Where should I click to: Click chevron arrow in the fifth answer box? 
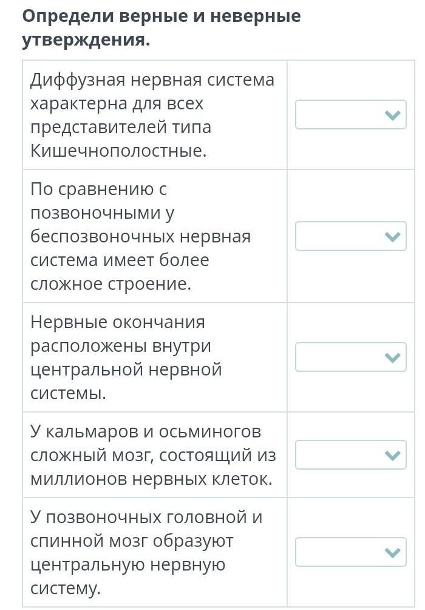[393, 552]
